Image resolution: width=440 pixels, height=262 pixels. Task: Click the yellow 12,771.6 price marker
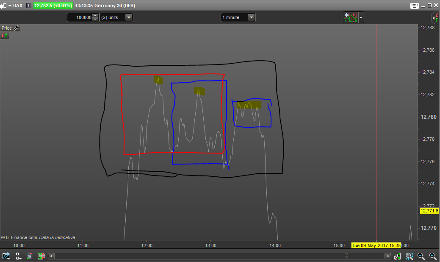click(429, 211)
